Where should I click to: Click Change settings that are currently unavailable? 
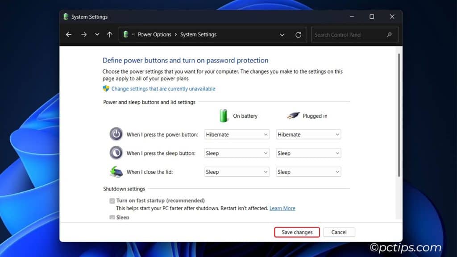coord(163,88)
